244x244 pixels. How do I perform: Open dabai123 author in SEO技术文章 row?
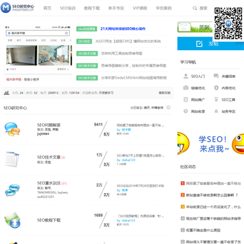129,160
